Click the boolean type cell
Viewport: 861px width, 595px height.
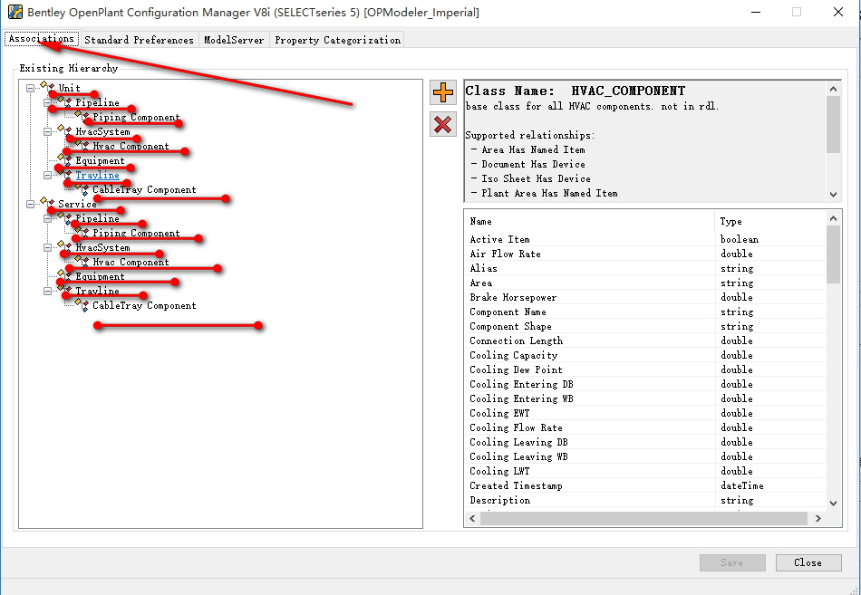click(740, 239)
